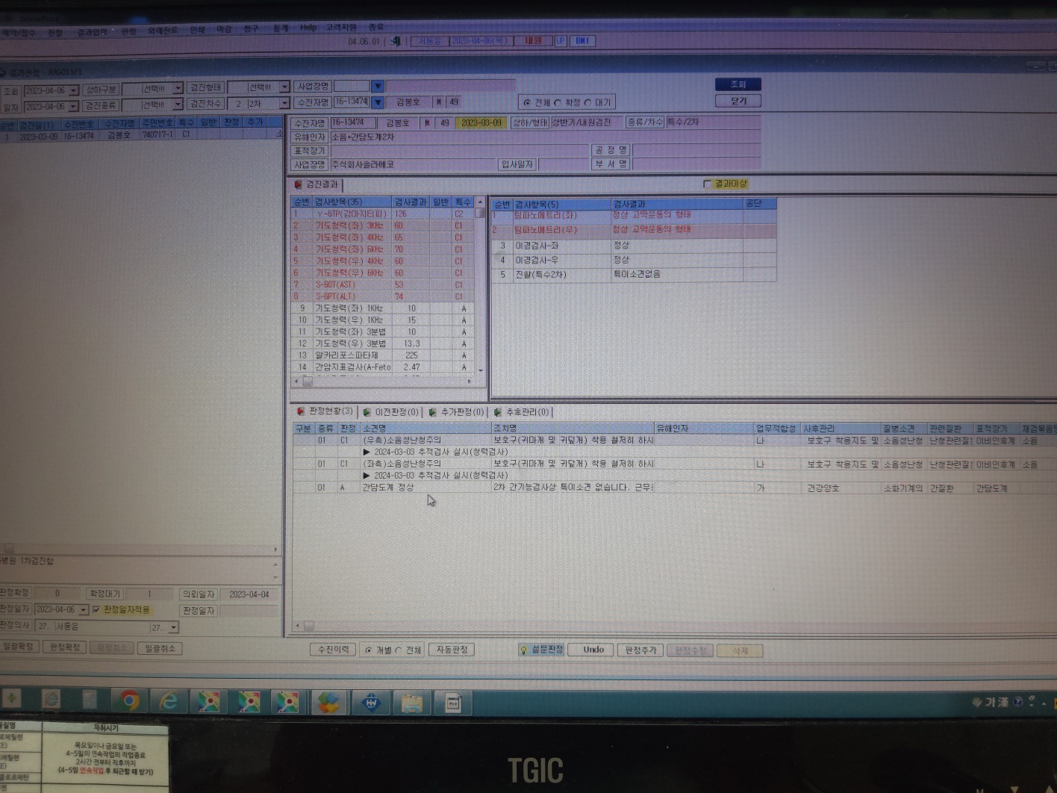
Task: Select the 확정 radio button
Action: point(557,102)
